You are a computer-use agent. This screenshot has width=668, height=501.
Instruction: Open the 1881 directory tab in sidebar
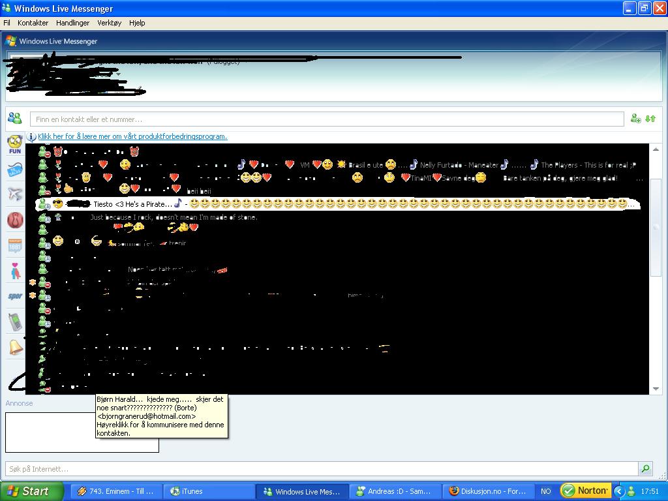click(15, 246)
